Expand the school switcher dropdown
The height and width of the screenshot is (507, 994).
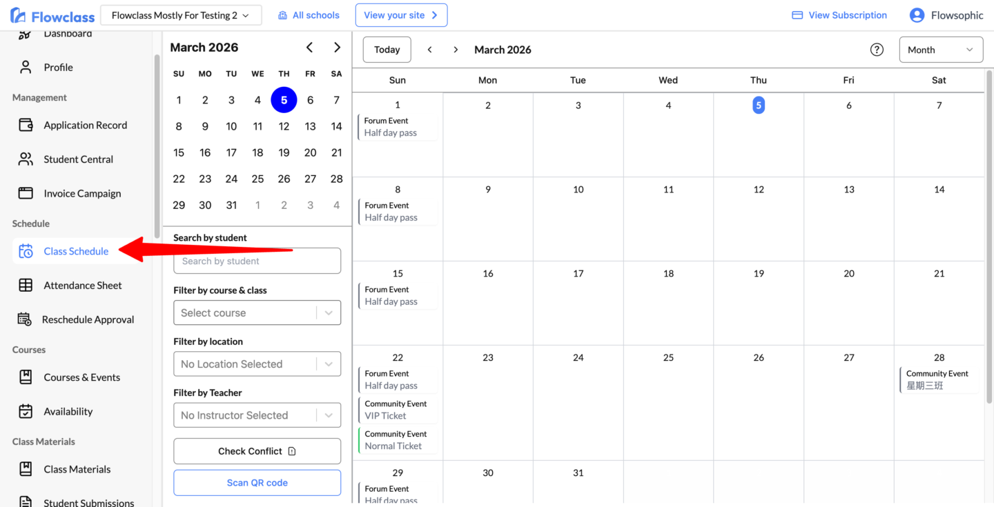pos(181,15)
